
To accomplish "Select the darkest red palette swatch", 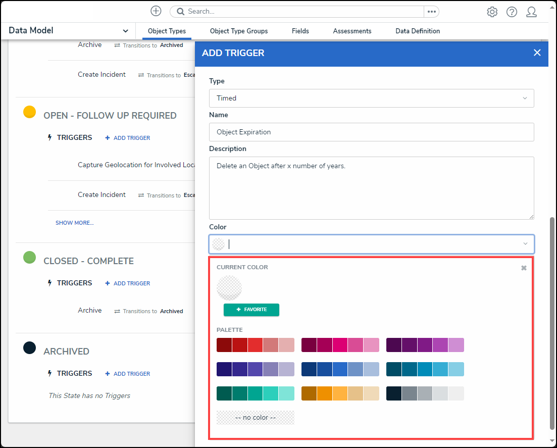I will pos(224,345).
